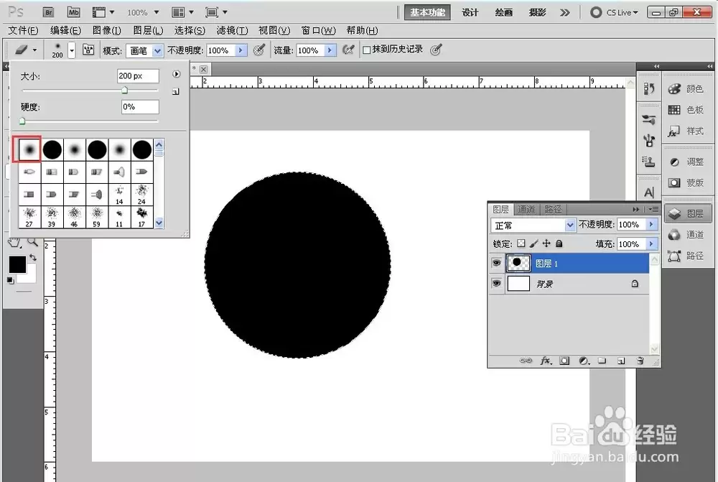Open layer 不透明度 slider arrow
718x482 pixels.
click(651, 225)
